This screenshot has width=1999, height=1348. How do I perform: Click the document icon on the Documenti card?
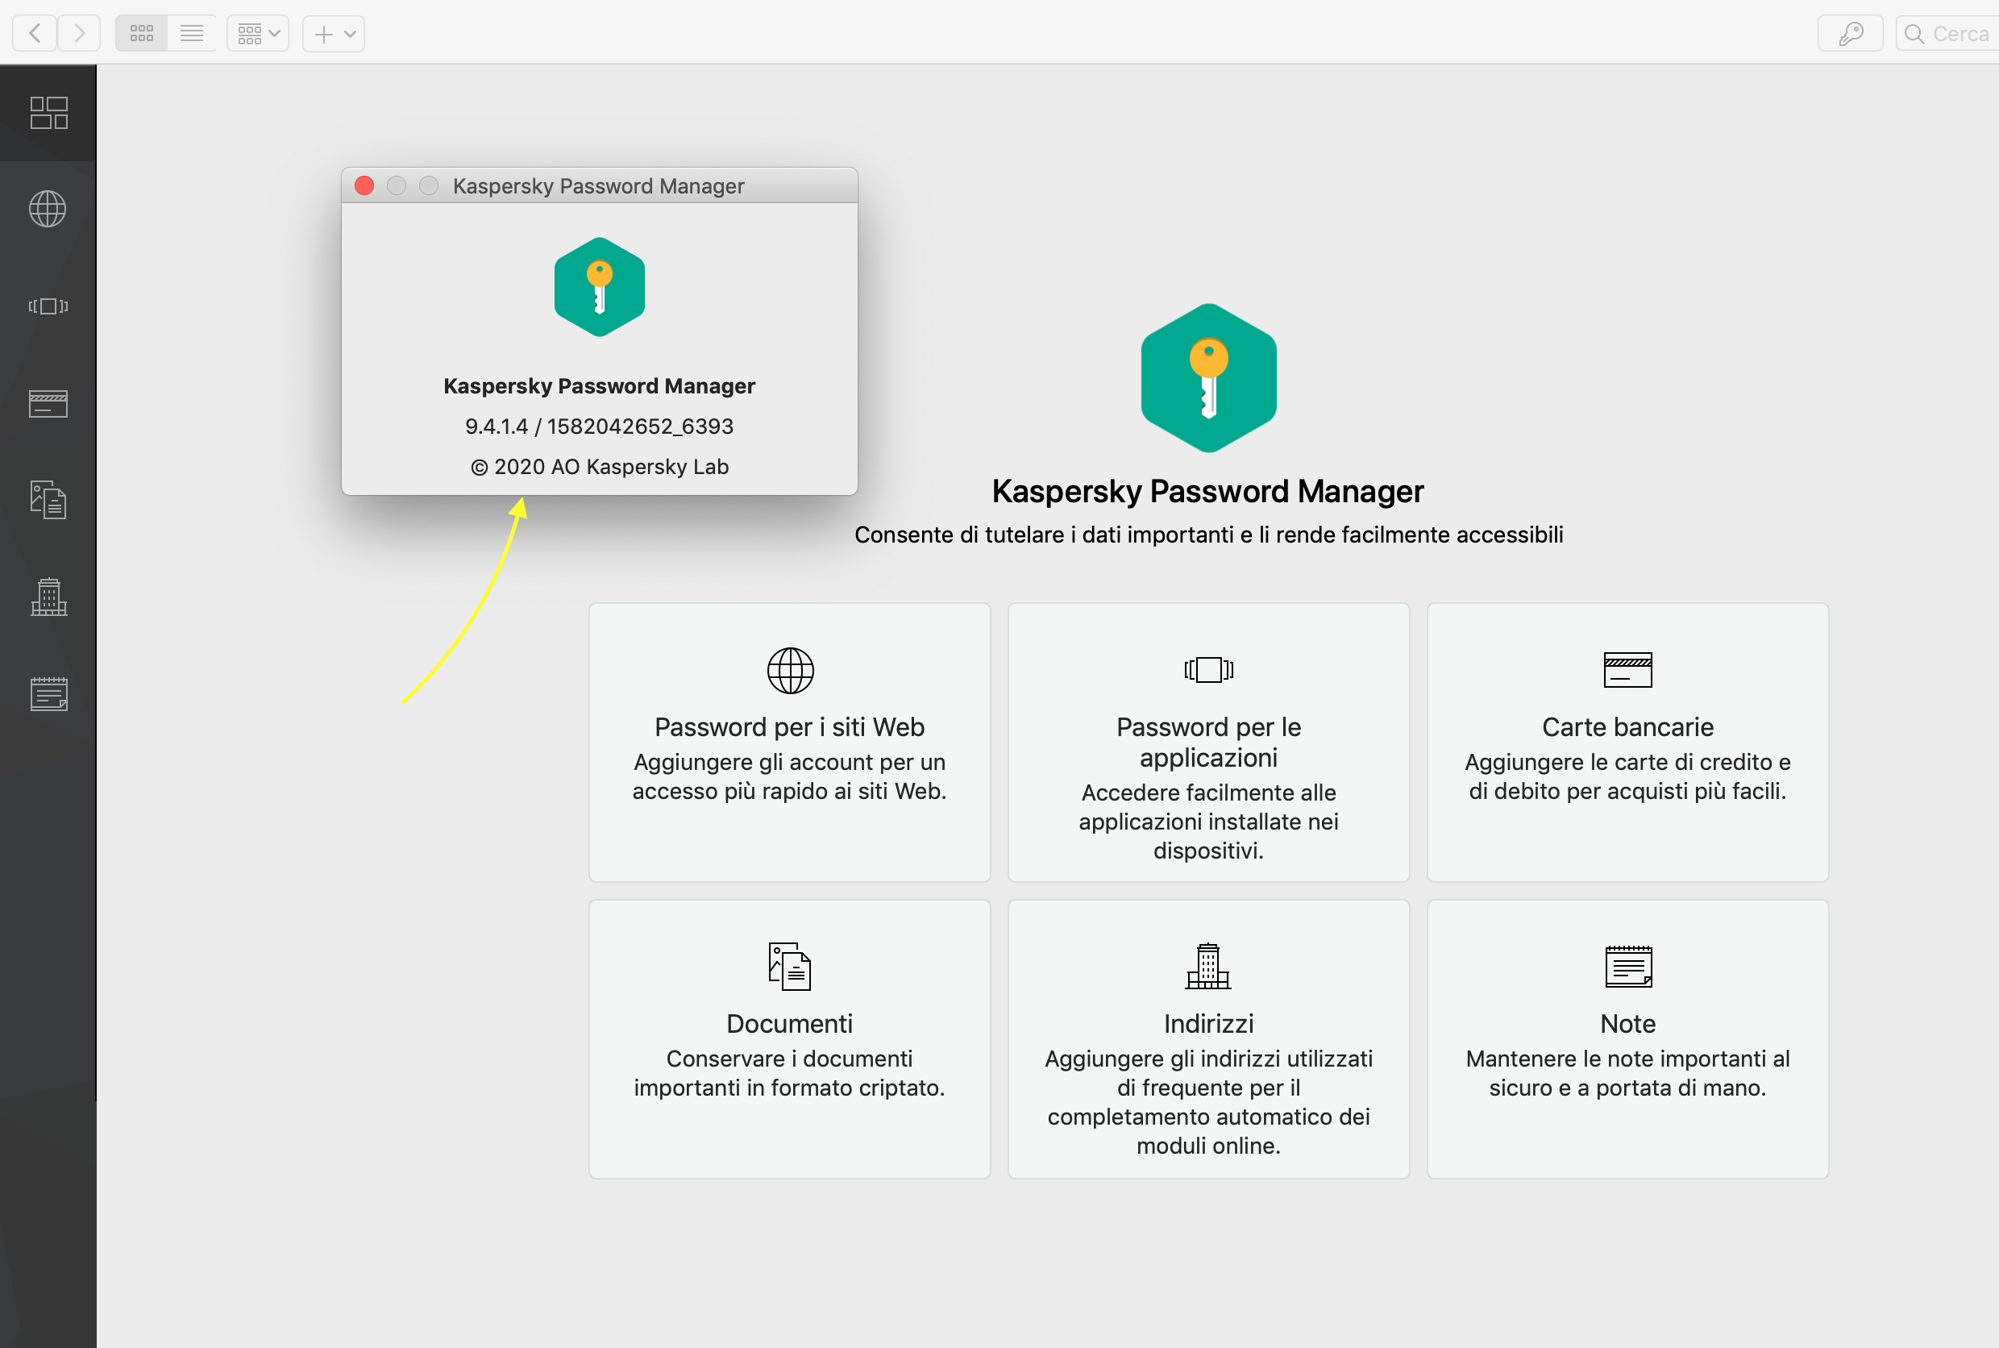790,967
